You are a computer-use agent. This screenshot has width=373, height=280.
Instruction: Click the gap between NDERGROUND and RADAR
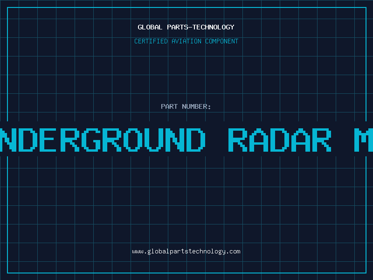(217, 140)
